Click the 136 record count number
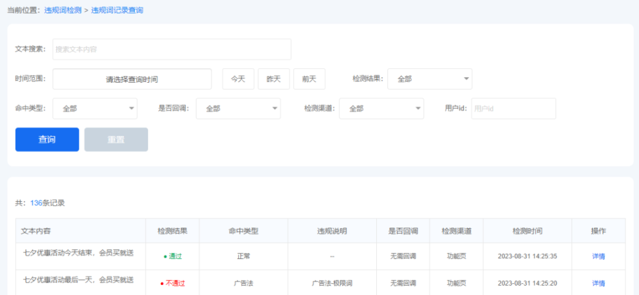The height and width of the screenshot is (295, 639). (x=36, y=203)
